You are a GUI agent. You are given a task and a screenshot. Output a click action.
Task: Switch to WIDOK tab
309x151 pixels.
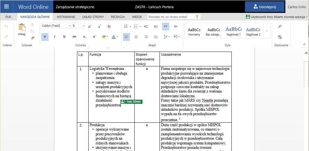coord(137,17)
